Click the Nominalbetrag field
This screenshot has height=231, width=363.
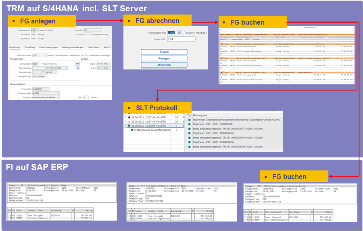[45, 72]
